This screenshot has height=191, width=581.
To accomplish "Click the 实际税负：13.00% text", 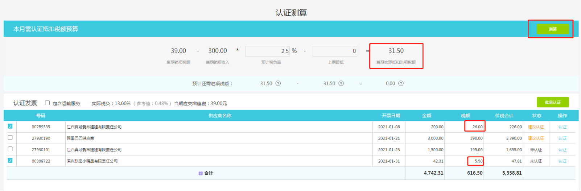I will pyautogui.click(x=111, y=104).
